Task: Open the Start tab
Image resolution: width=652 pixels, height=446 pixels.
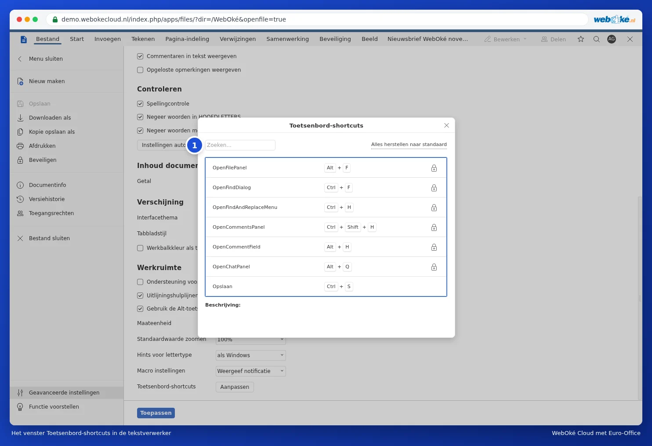Action: (77, 39)
